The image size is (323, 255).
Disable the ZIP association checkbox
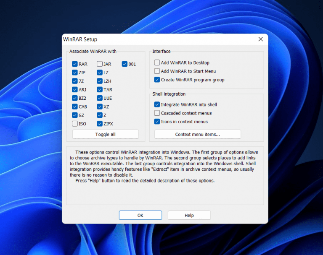pyautogui.click(x=75, y=73)
